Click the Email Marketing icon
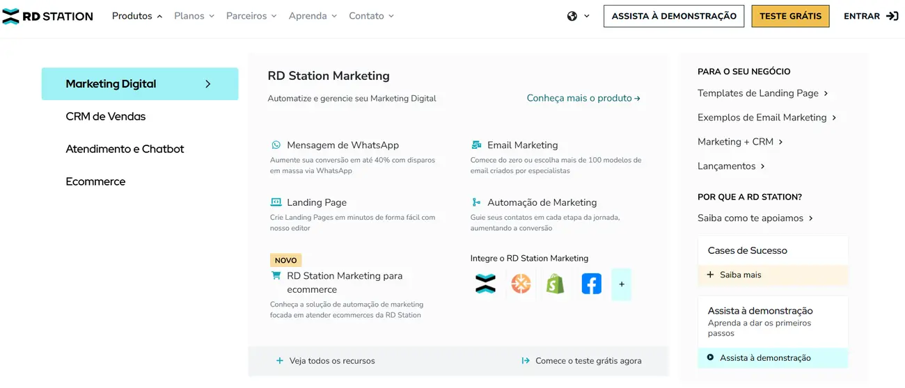Image resolution: width=905 pixels, height=388 pixels. tap(476, 145)
